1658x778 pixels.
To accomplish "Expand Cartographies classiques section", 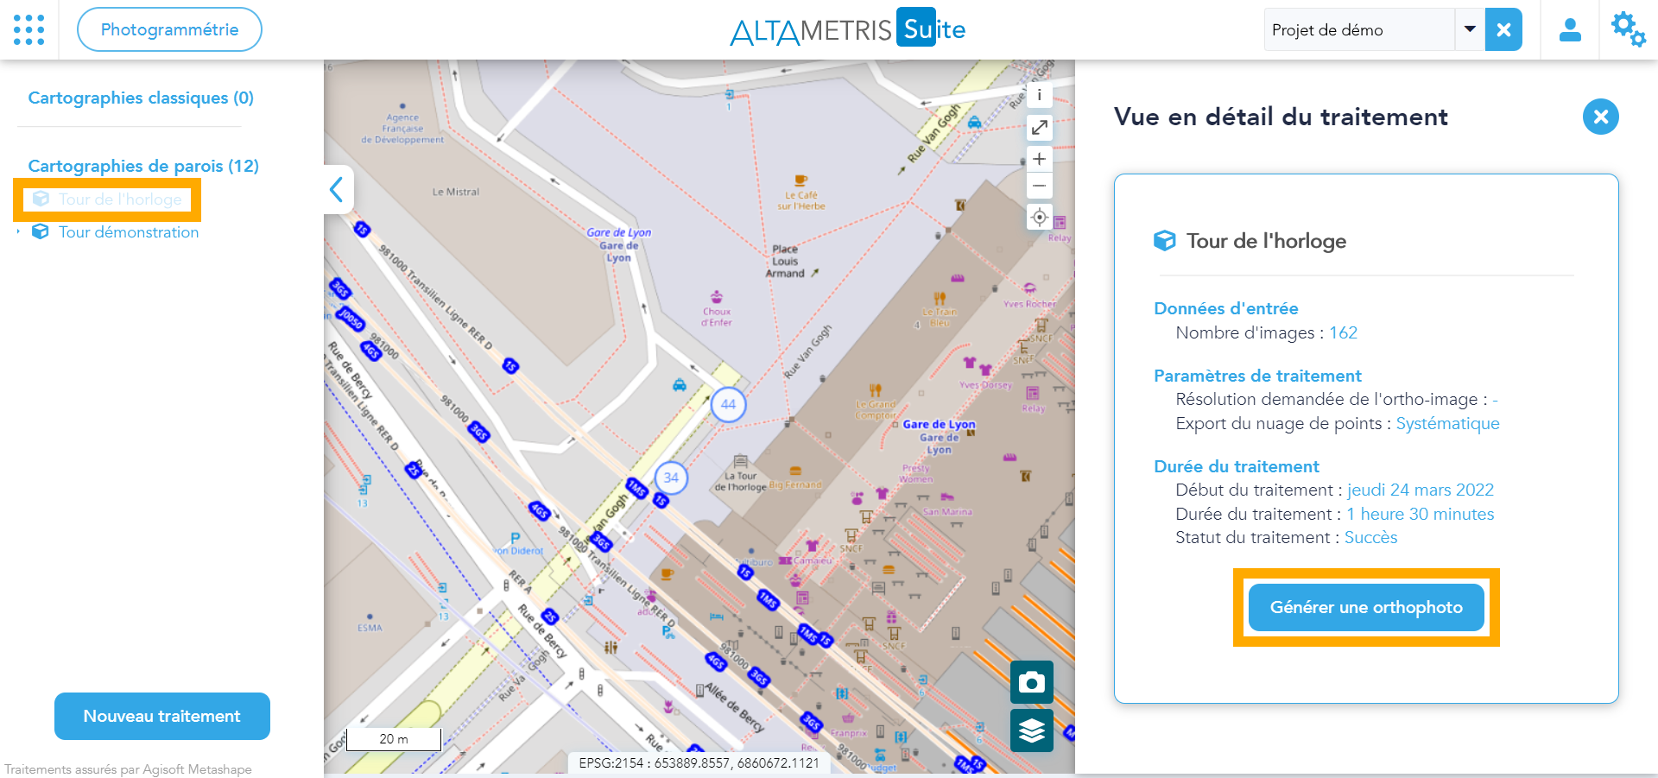I will [141, 98].
